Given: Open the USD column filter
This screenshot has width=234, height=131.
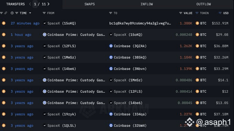Looking at the screenshot, I should point(220,13).
